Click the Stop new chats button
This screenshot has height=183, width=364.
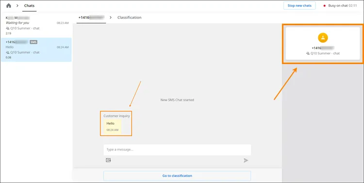(x=299, y=5)
